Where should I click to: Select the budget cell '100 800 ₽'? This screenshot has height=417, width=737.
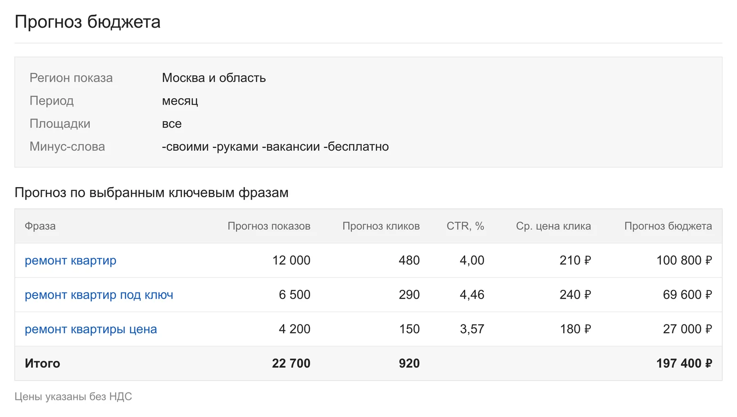[684, 260]
